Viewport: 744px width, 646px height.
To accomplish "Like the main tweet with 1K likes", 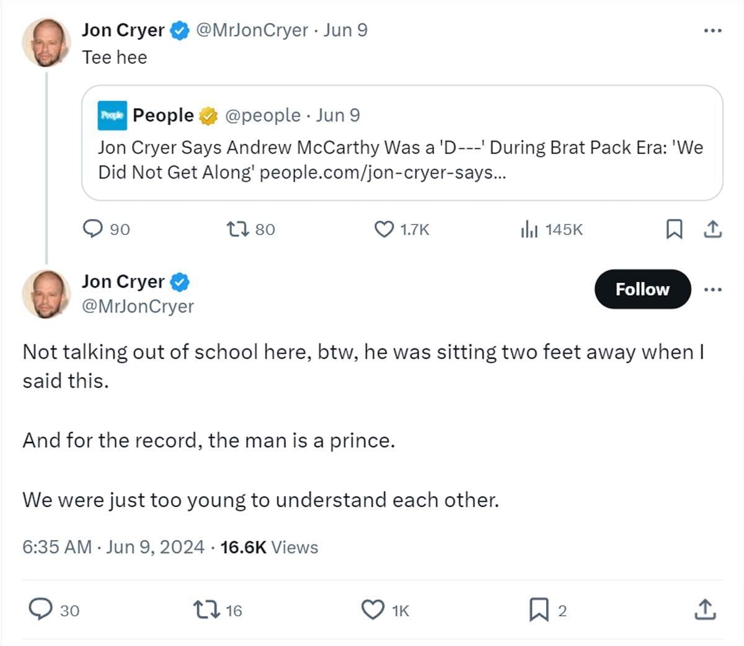I will pos(373,610).
